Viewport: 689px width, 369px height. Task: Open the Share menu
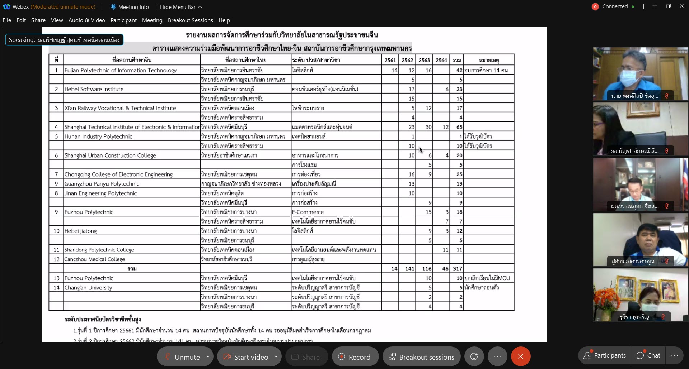(38, 20)
